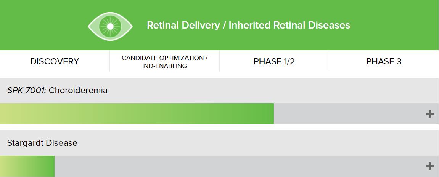
Task: Select the PHASE 1/2 column header
Action: tap(274, 61)
